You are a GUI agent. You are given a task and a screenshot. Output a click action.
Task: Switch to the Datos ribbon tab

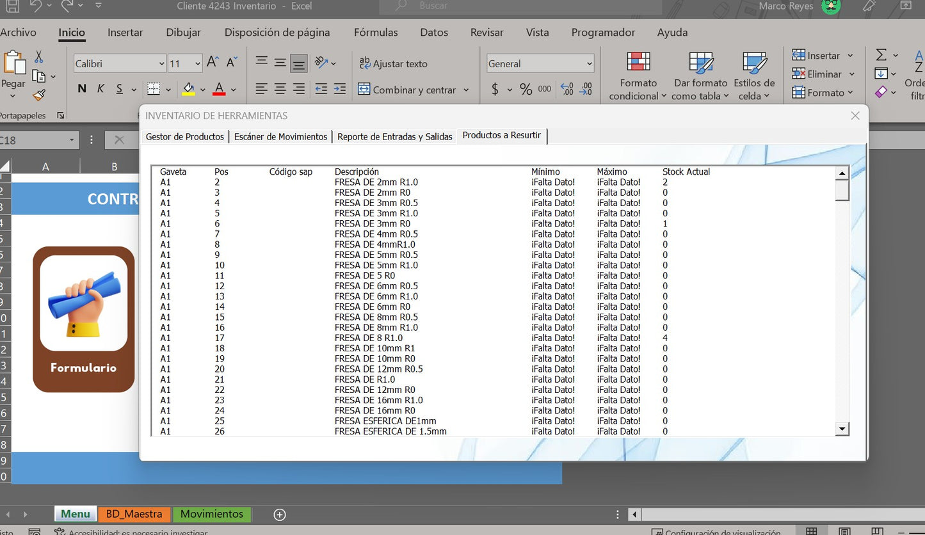coord(434,32)
